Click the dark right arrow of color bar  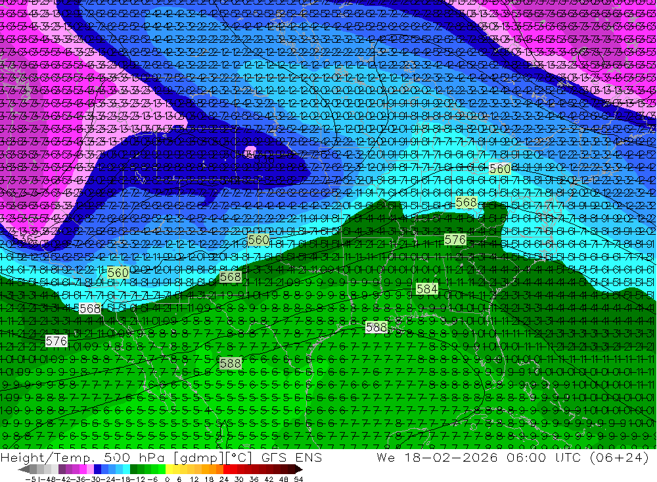tap(298, 470)
